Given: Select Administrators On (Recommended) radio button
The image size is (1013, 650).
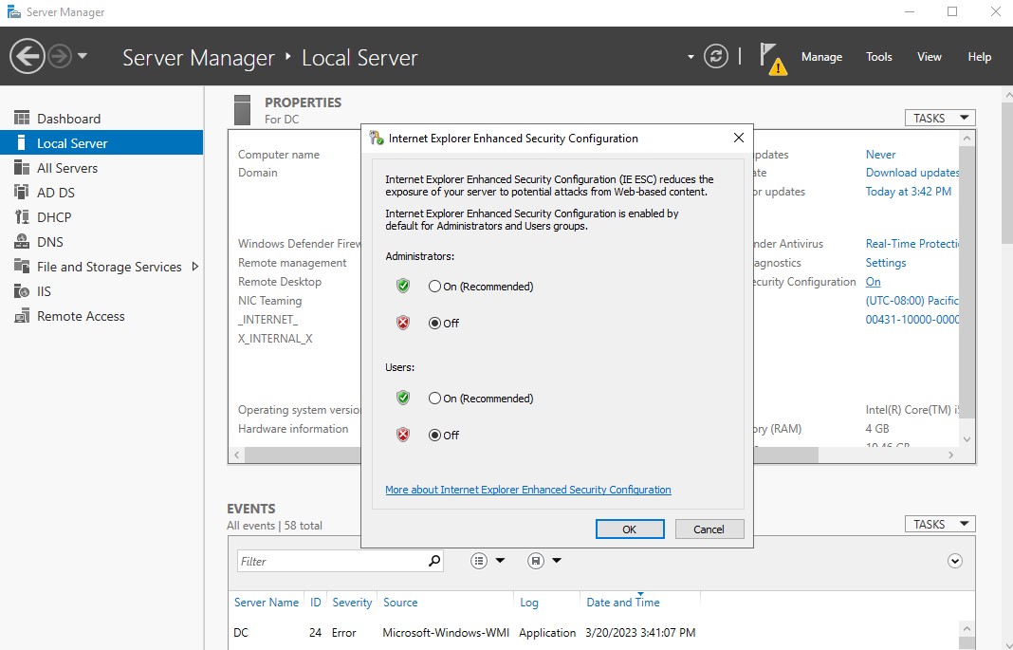Looking at the screenshot, I should click(x=434, y=287).
